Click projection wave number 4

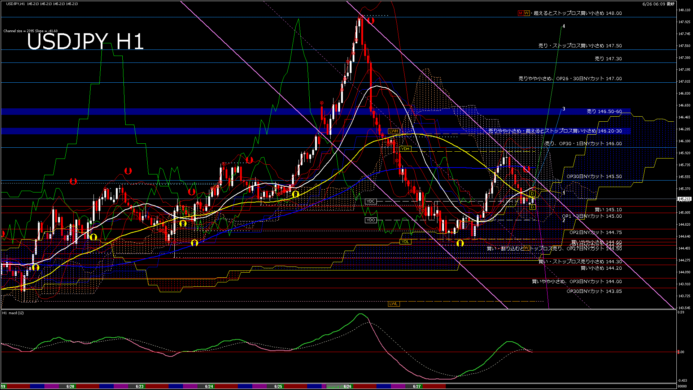564,26
